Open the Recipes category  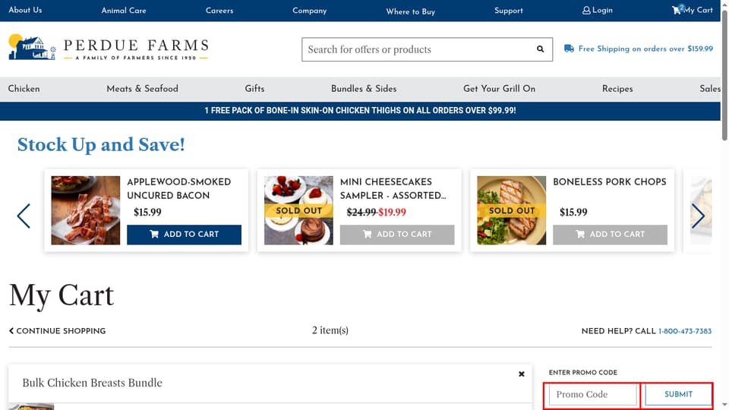coord(617,89)
